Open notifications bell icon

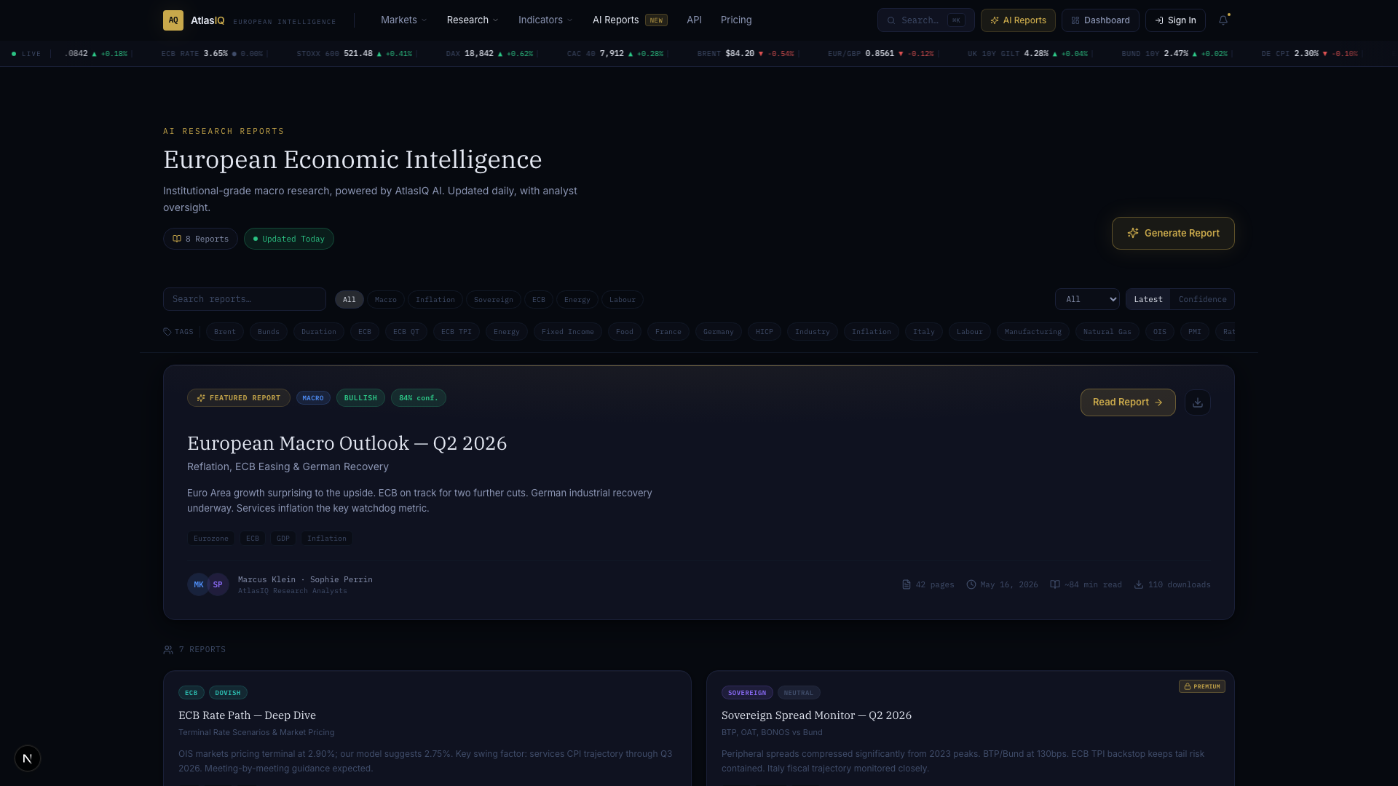coord(1223,20)
